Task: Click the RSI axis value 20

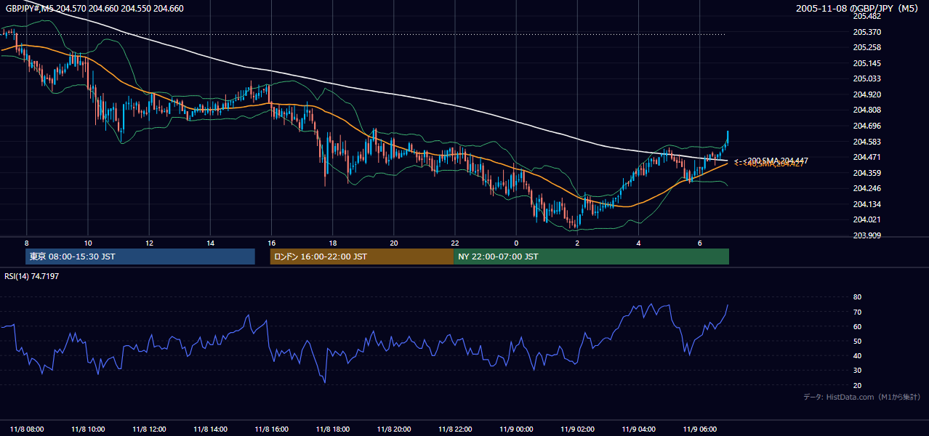Action: [857, 385]
